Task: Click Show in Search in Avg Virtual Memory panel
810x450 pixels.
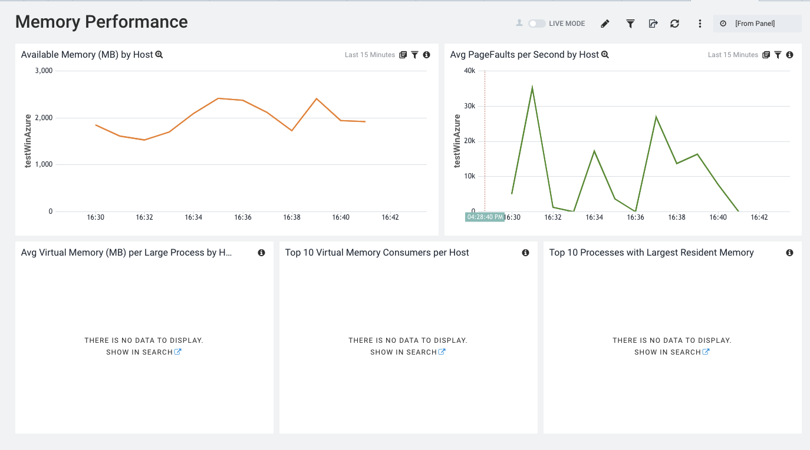Action: pyautogui.click(x=144, y=352)
